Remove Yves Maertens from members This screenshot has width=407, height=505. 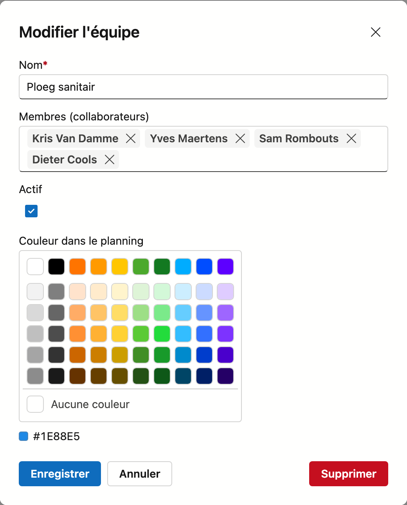click(240, 138)
